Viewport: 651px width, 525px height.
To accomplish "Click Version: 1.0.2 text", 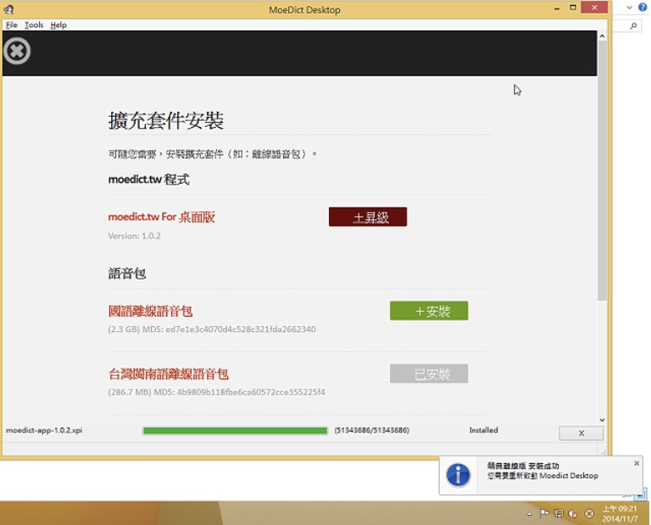I will [134, 236].
